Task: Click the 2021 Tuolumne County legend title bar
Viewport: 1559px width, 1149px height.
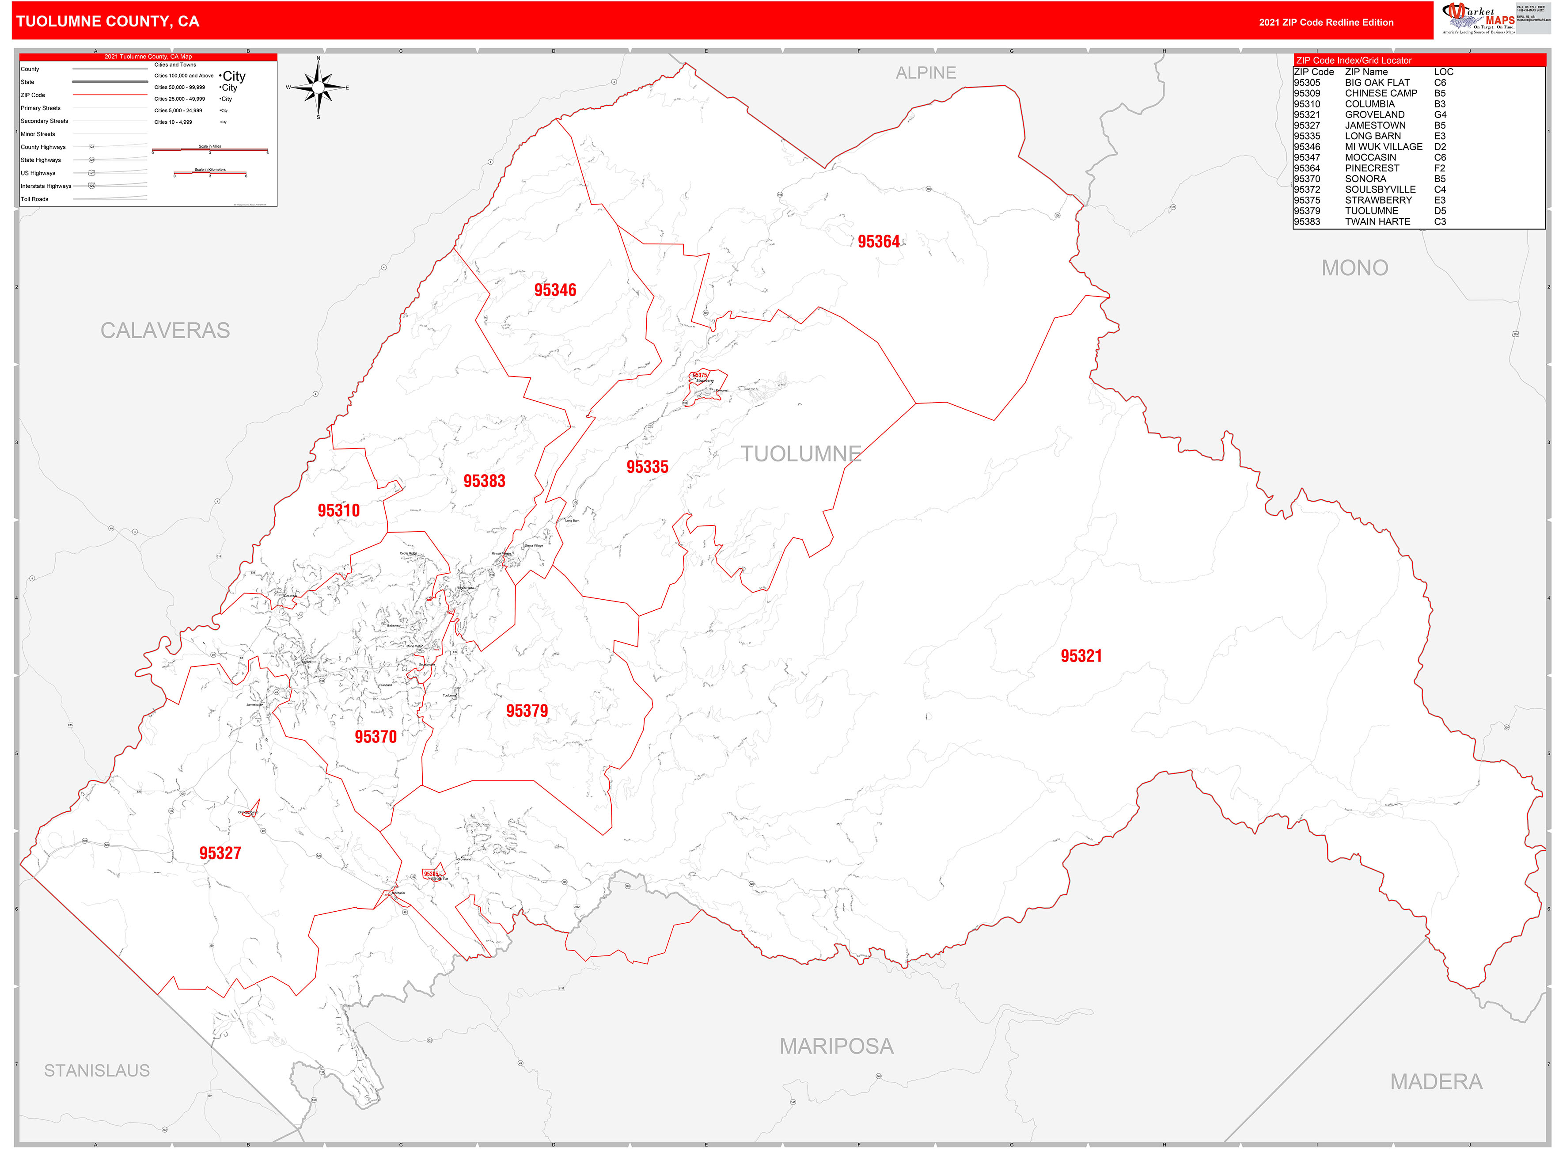Action: 148,57
